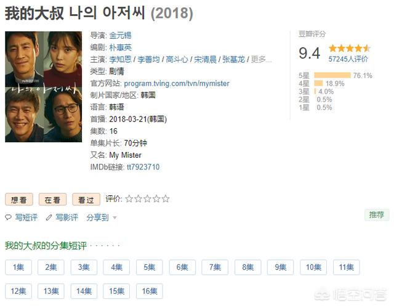Open the IMDb link tt7923710

[143, 167]
